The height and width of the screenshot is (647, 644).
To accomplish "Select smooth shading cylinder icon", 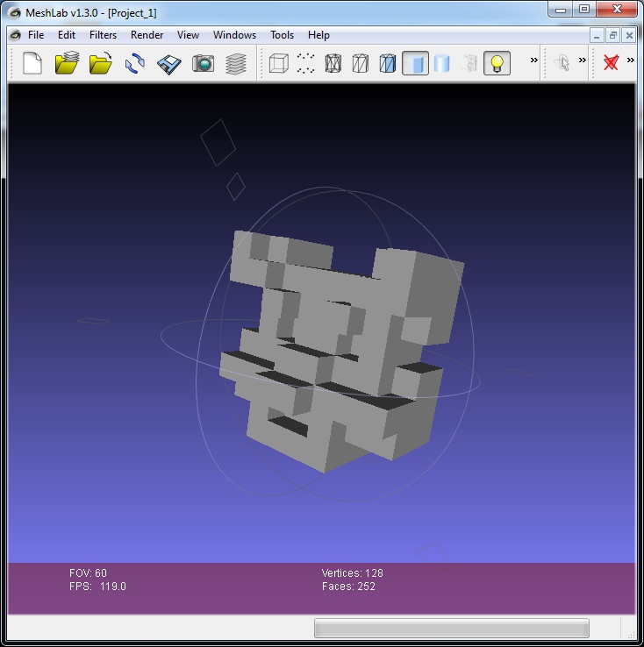I will [x=441, y=63].
